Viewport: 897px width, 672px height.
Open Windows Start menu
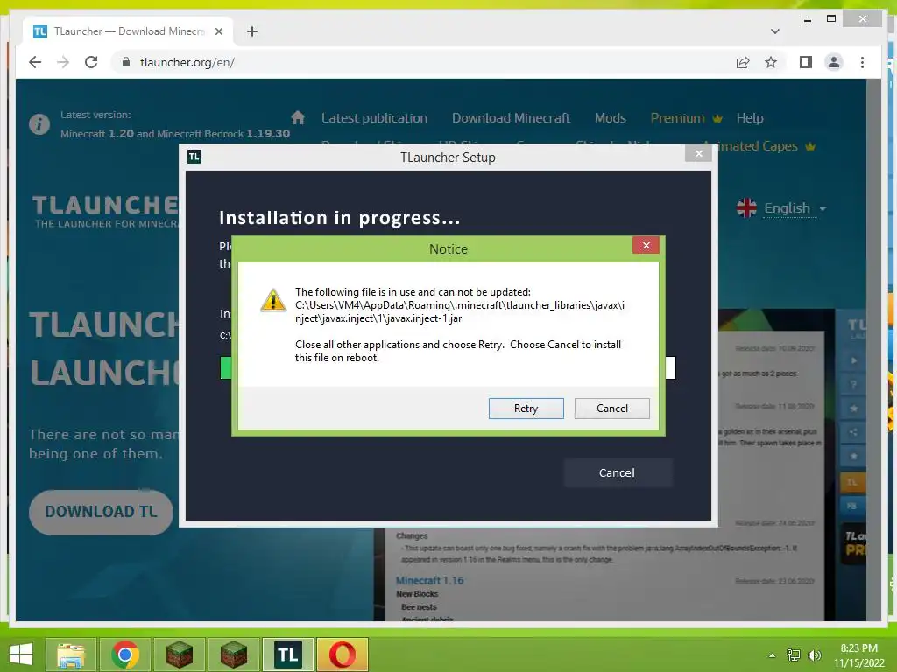tap(21, 654)
